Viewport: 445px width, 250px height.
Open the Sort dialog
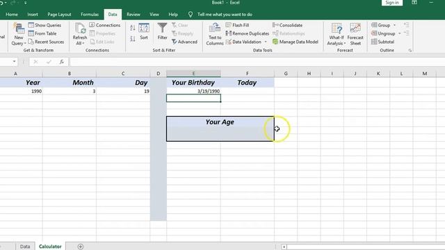click(x=144, y=31)
